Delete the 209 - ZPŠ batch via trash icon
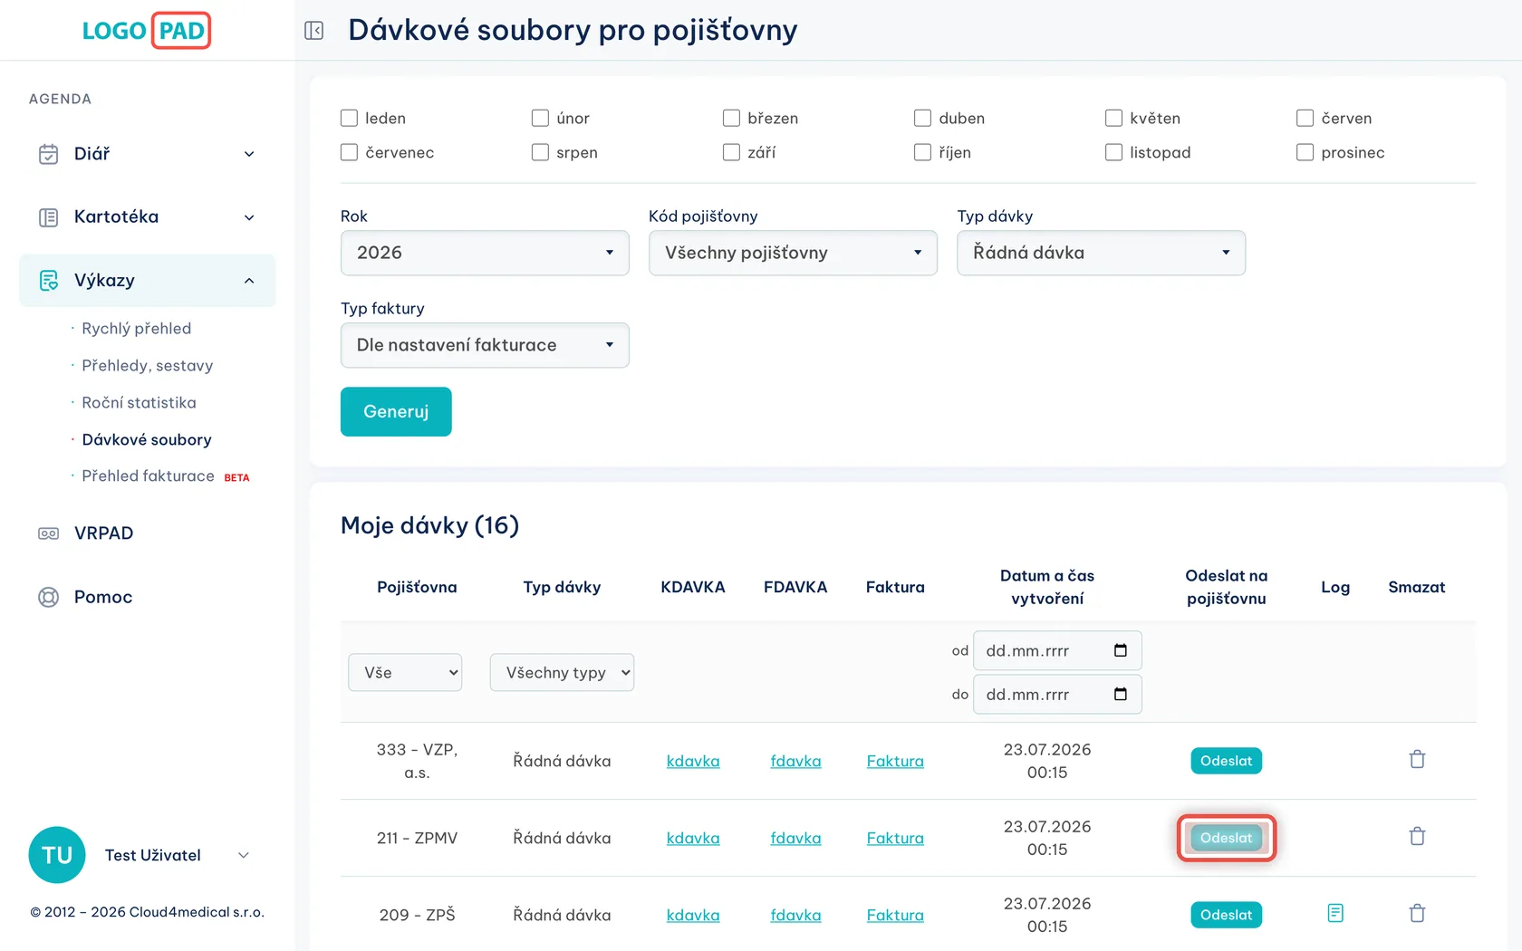 pos(1417,913)
